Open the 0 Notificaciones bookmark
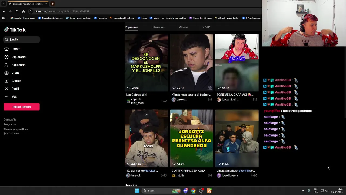346x195 pixels. pyautogui.click(x=252, y=18)
